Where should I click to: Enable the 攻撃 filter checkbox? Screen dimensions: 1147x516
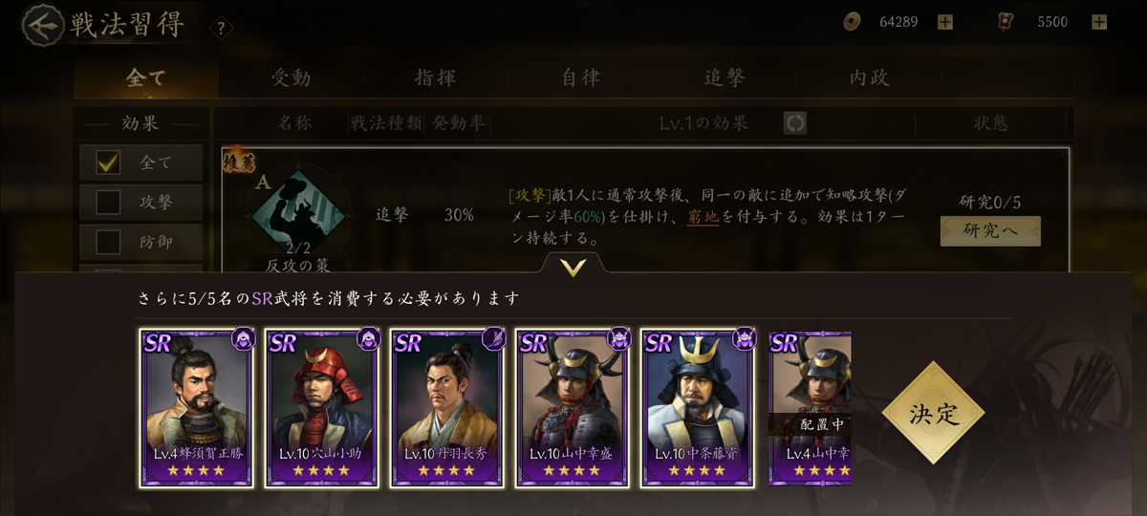point(108,202)
